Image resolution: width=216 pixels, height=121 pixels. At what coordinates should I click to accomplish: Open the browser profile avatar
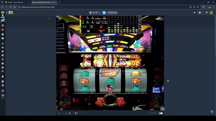[209, 7]
